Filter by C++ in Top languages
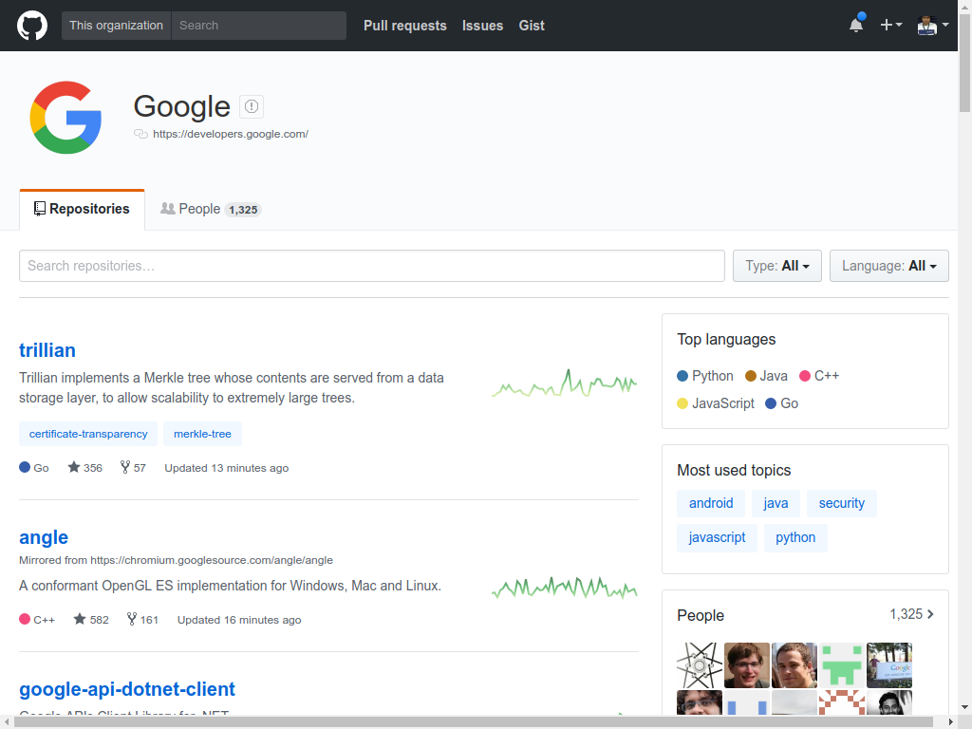Screen dimensions: 972x729 click(x=819, y=376)
